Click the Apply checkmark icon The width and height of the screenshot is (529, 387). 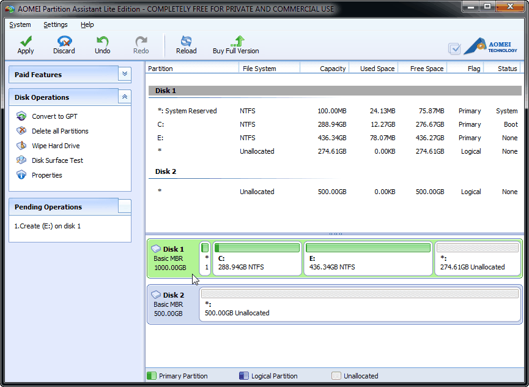(x=26, y=41)
